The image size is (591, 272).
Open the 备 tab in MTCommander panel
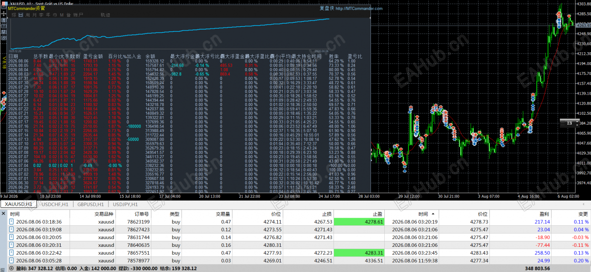[69, 15]
